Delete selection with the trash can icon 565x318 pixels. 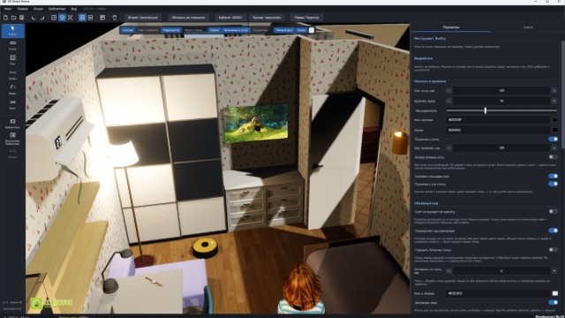click(x=115, y=18)
